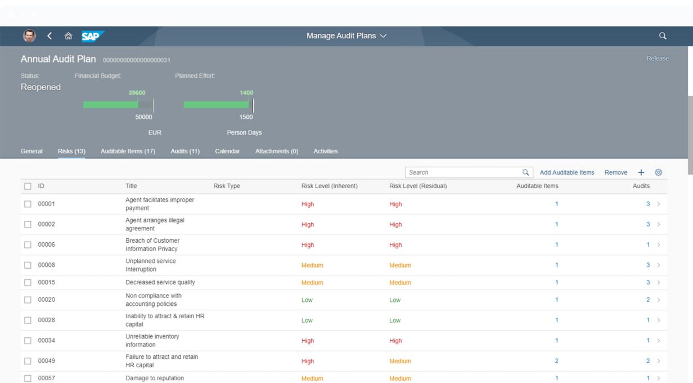This screenshot has height=383, width=693.
Task: Toggle the select-all checkbox in header row
Action: pos(28,186)
